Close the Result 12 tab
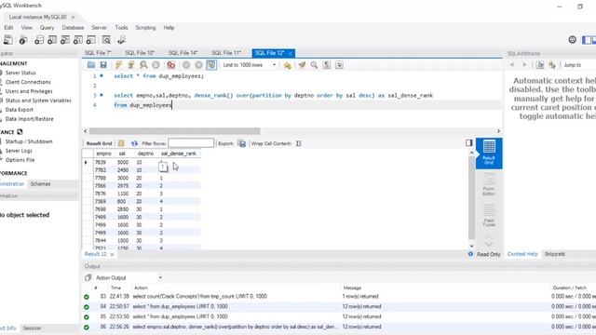This screenshot has width=596, height=335. (x=112, y=254)
